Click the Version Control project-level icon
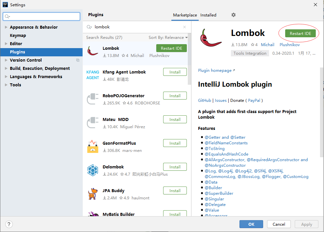 pyautogui.click(x=78, y=60)
